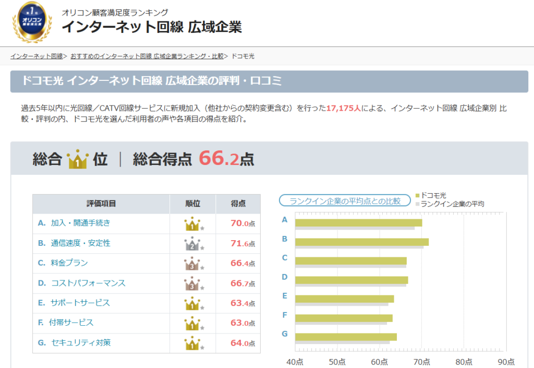The width and height of the screenshot is (534, 368).
Task: Click the 90点 axis label
Action: coord(506,362)
